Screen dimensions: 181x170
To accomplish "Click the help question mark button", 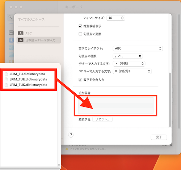I will pos(71,135).
